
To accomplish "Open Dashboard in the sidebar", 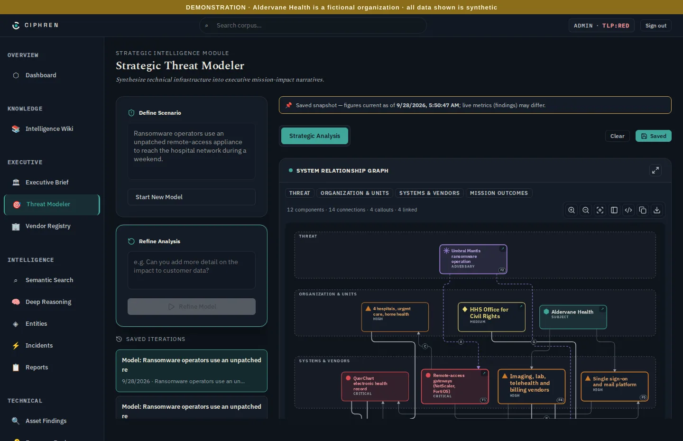I will click(x=52, y=75).
